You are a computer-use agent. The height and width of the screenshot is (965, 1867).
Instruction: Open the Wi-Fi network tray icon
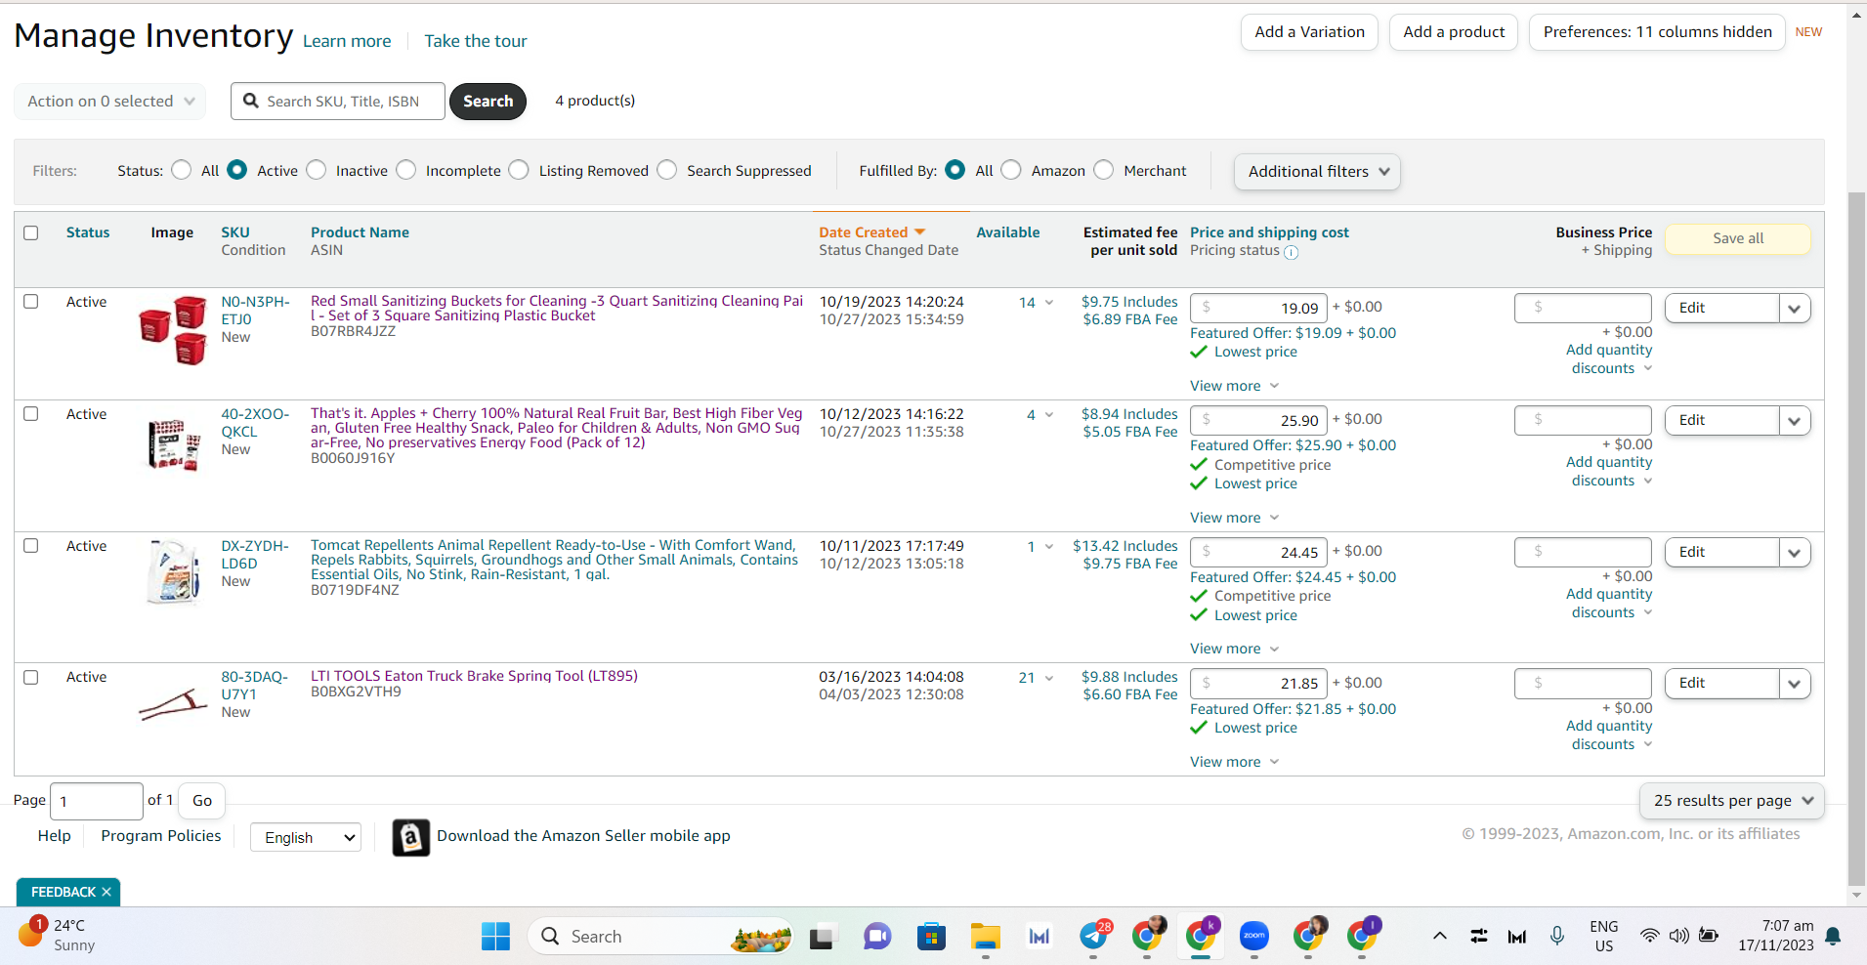pos(1649,936)
